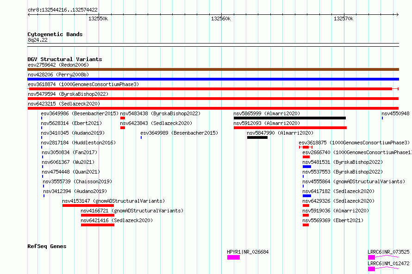Screen dimensions: 412x274
Task: Open LRRC6|NM_012472 gene label
Action: point(388,263)
